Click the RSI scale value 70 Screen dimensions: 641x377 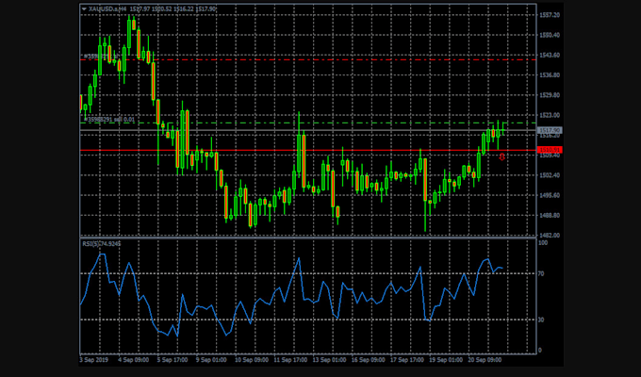tap(541, 274)
